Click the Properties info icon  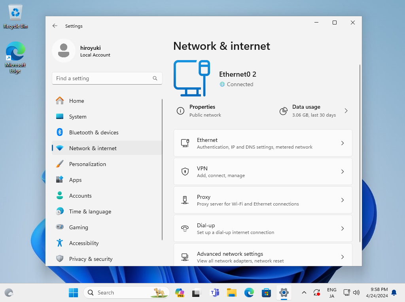[x=180, y=111]
